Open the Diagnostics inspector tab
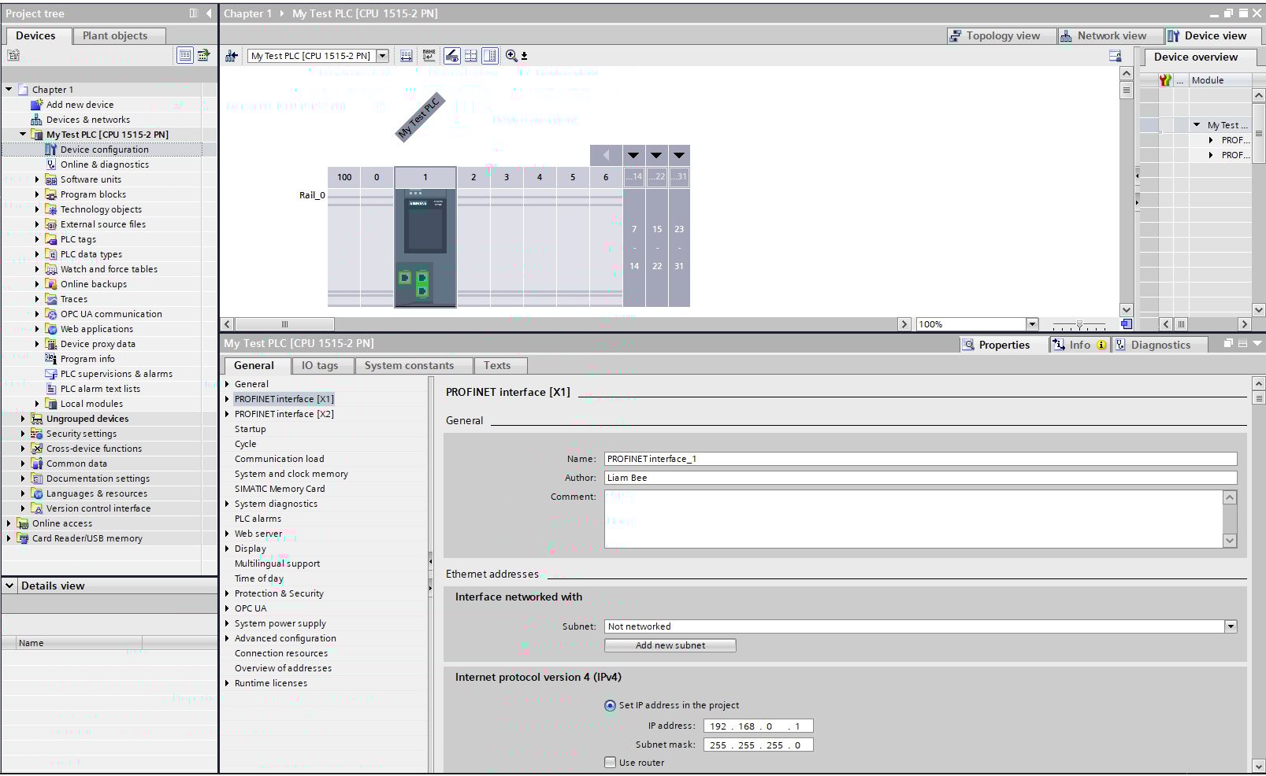Viewport: 1266px width, 776px height. coord(1159,345)
